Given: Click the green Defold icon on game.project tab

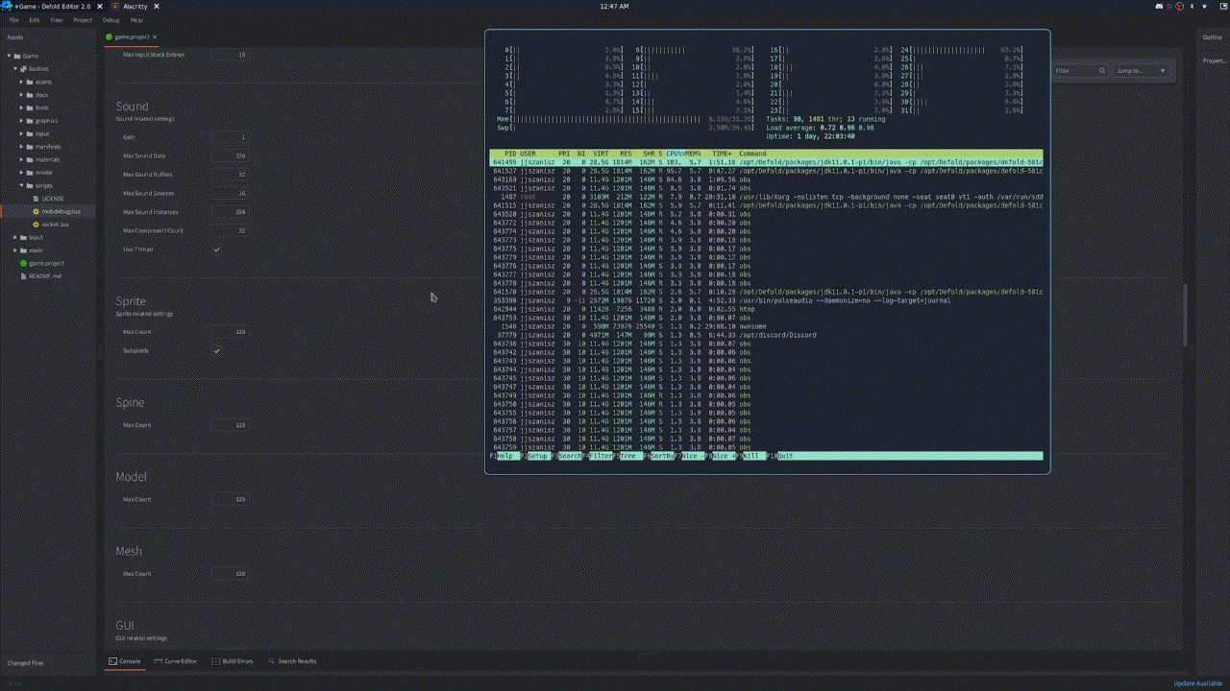Looking at the screenshot, I should pos(108,36).
